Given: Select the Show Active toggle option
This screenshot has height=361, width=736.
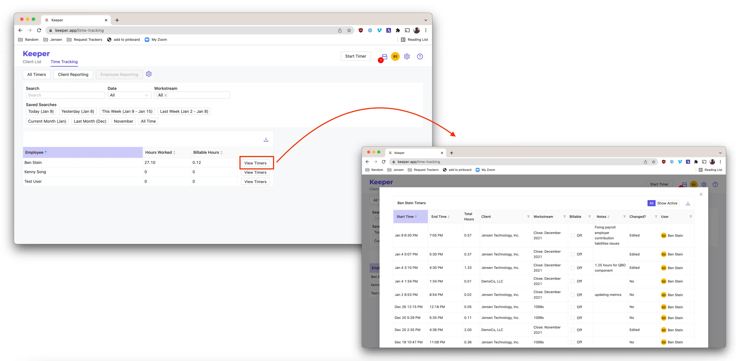Looking at the screenshot, I should tap(667, 203).
